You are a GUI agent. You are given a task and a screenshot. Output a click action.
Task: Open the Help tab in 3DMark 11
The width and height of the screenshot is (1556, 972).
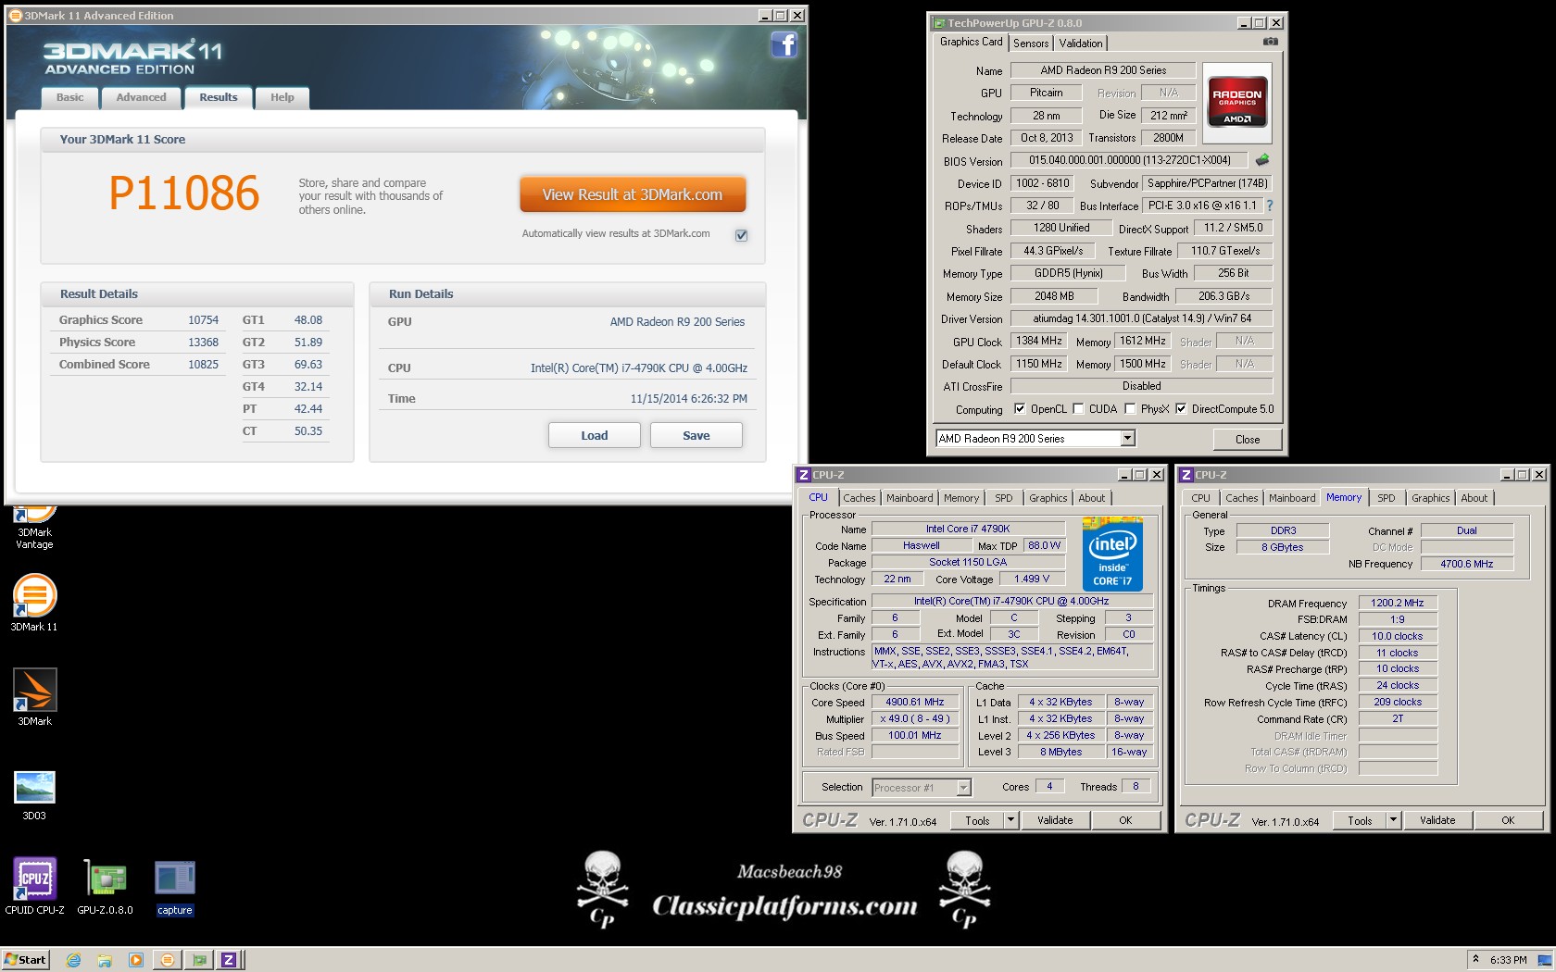282,97
